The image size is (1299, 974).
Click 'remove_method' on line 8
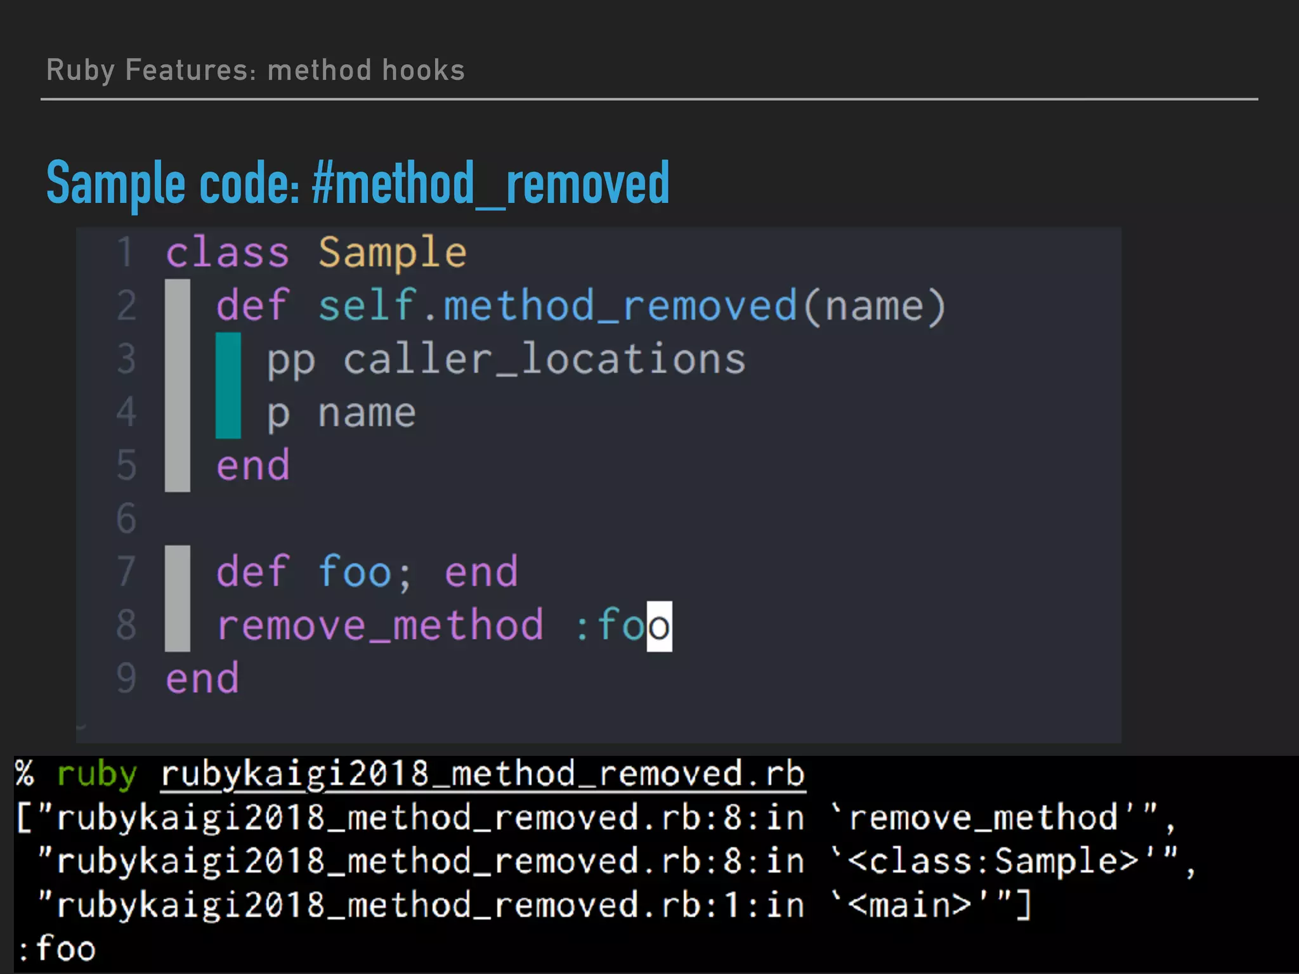[x=380, y=625]
